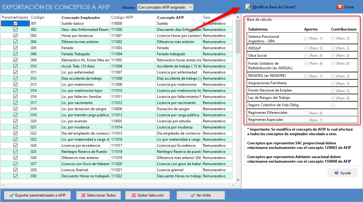Select the Reintegro Reserva de Puesto employer concept

pyautogui.click(x=85, y=152)
